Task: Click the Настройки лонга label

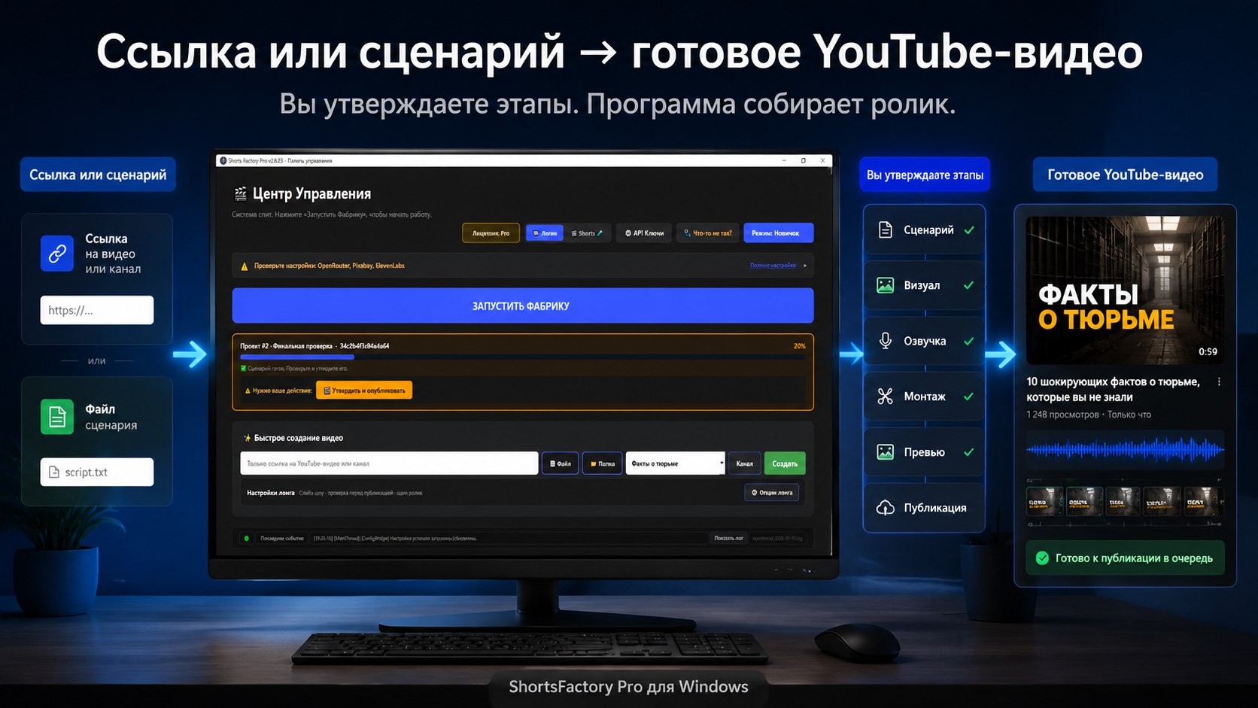Action: click(270, 493)
